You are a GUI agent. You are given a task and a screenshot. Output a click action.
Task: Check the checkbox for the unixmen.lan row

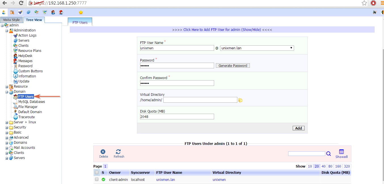coord(97,179)
